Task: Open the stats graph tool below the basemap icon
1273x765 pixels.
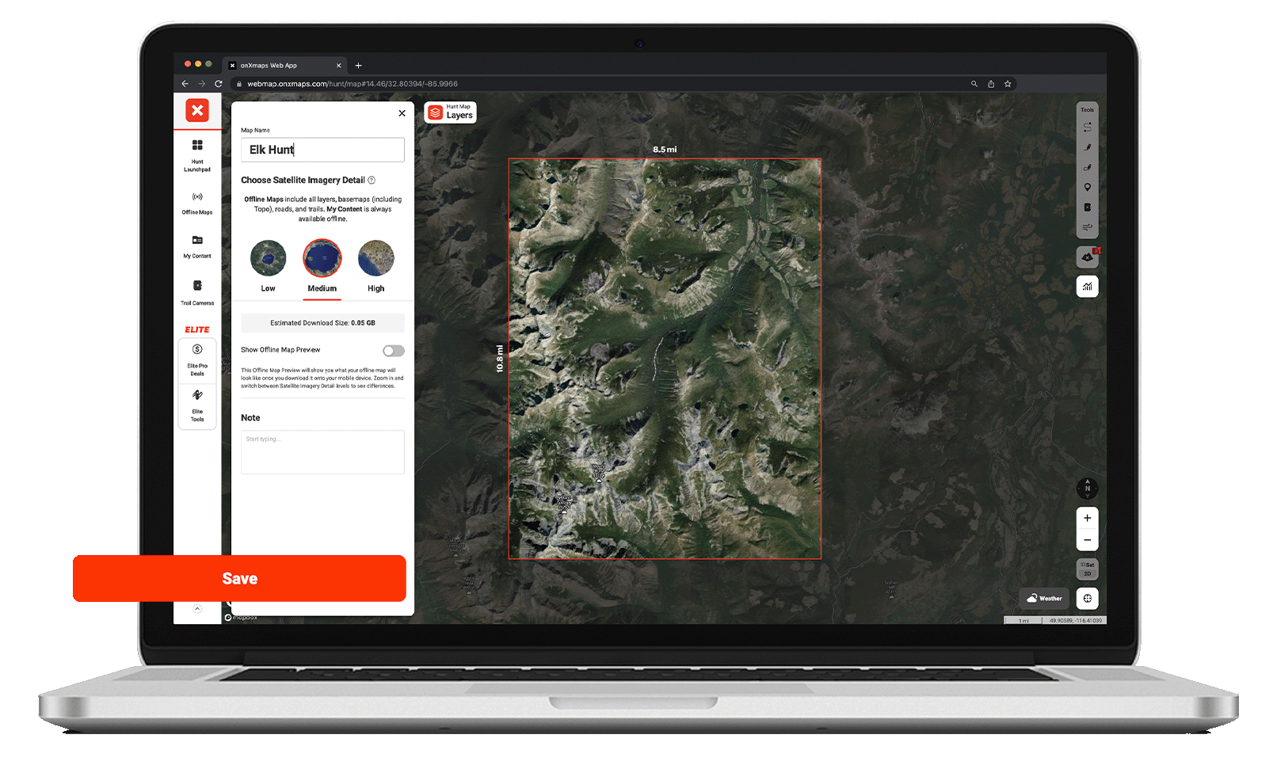Action: click(1088, 287)
